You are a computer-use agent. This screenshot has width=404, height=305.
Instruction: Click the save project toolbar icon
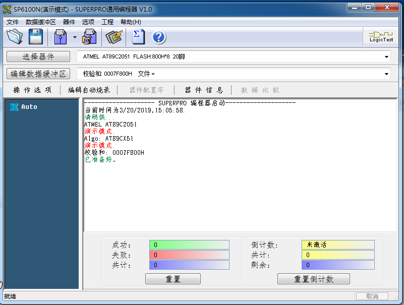click(x=89, y=37)
